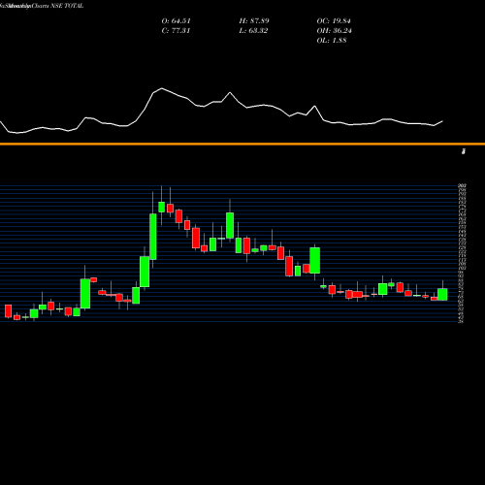
Task: Click the high value H: 87.89
Action: tap(254, 21)
